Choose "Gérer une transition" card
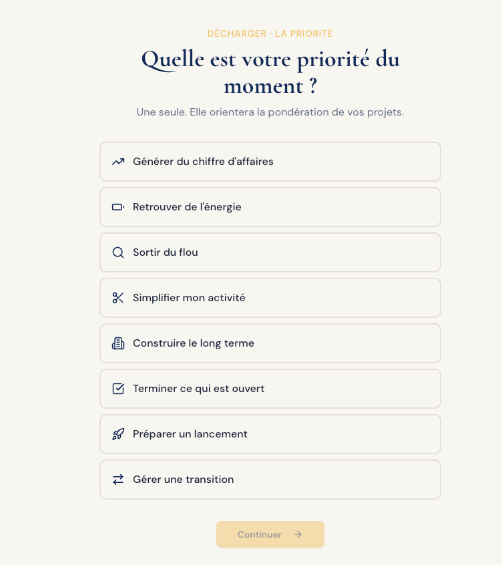 pyautogui.click(x=270, y=480)
